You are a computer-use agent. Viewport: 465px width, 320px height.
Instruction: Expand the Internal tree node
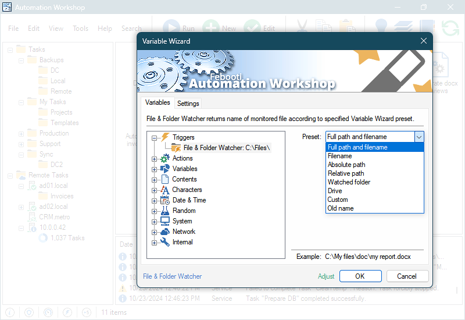(x=154, y=243)
